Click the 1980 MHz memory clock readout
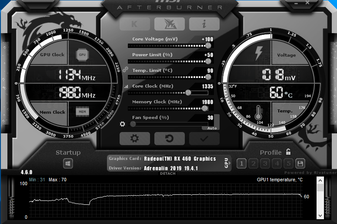337x224 pixels. [77, 92]
